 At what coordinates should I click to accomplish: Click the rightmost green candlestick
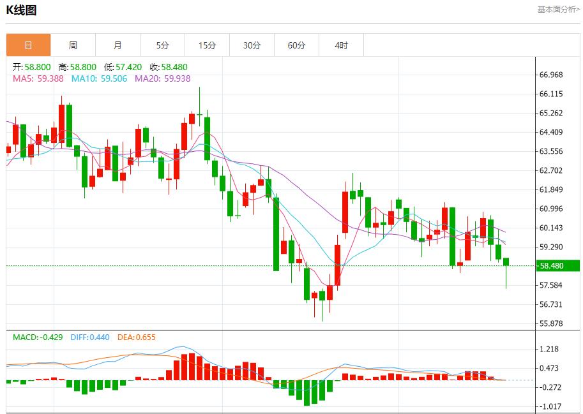pyautogui.click(x=506, y=262)
